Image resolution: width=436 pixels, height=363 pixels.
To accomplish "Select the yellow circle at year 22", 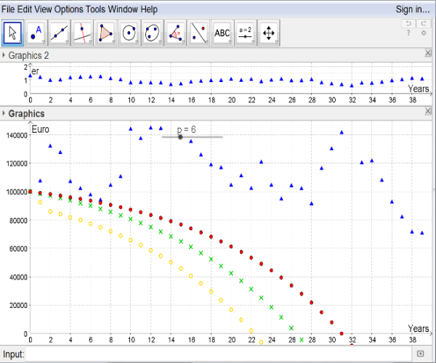I will point(251,331).
